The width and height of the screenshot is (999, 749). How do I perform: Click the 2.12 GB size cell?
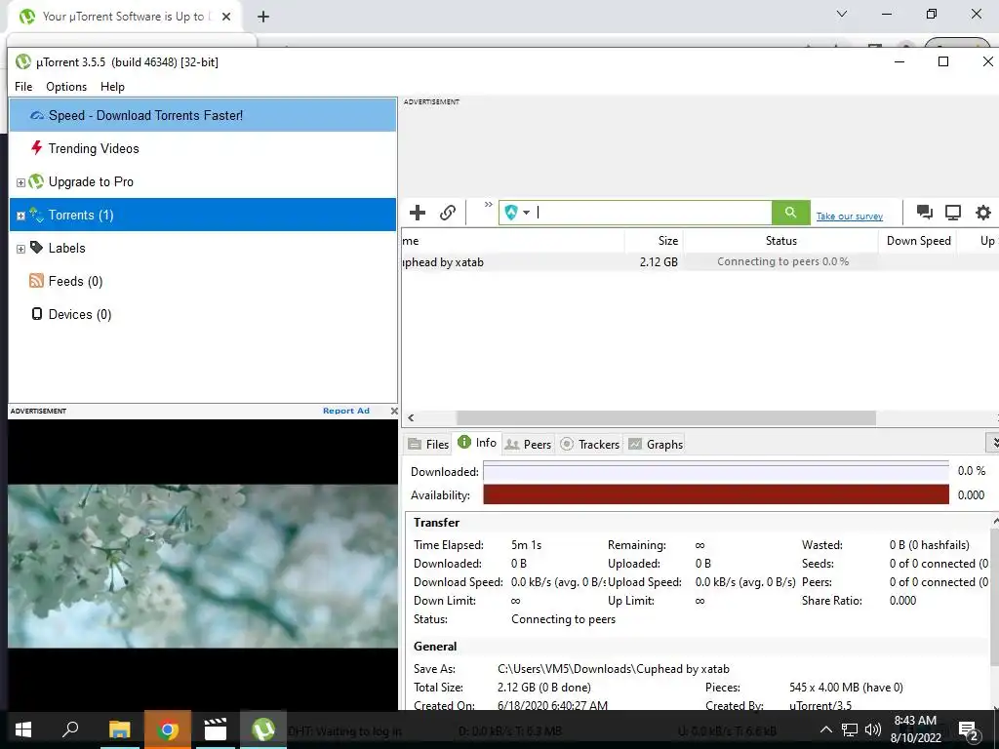pos(659,261)
